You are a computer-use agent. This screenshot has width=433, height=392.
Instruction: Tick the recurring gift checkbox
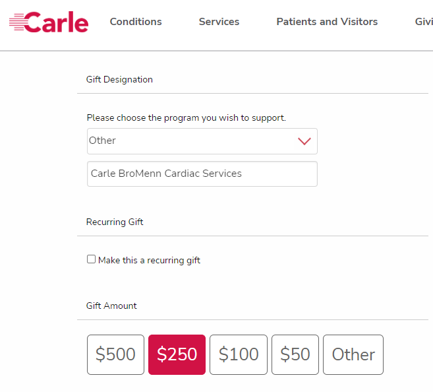click(x=92, y=259)
